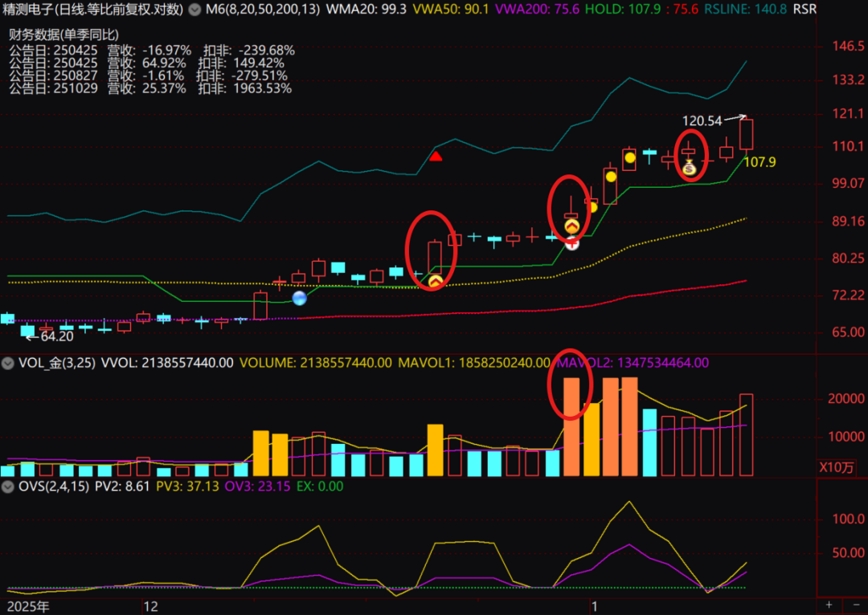Image resolution: width=868 pixels, height=615 pixels.
Task: Zoom out chart with the minus button
Action: [x=856, y=605]
